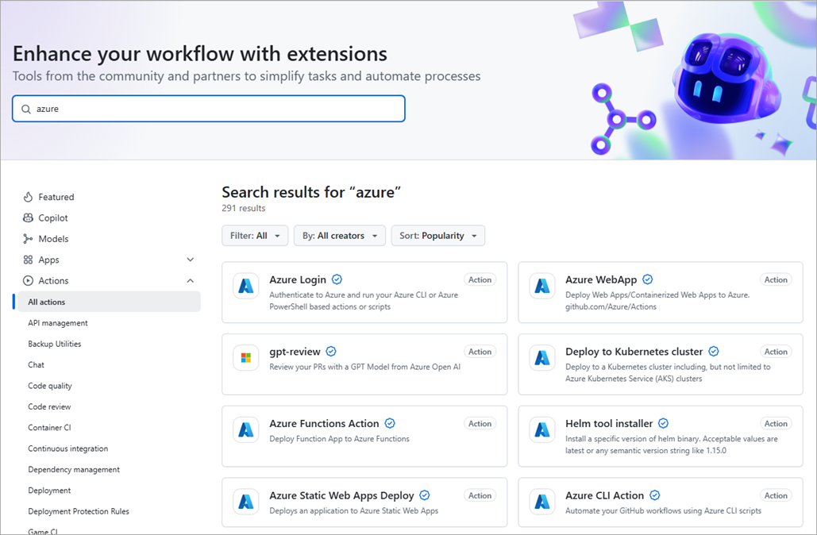The image size is (817, 535).
Task: Collapse the Actions section chevron
Action: pyautogui.click(x=190, y=280)
